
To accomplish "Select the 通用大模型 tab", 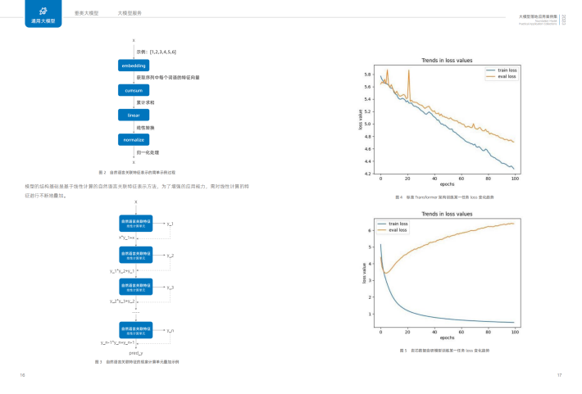I will click(43, 13).
